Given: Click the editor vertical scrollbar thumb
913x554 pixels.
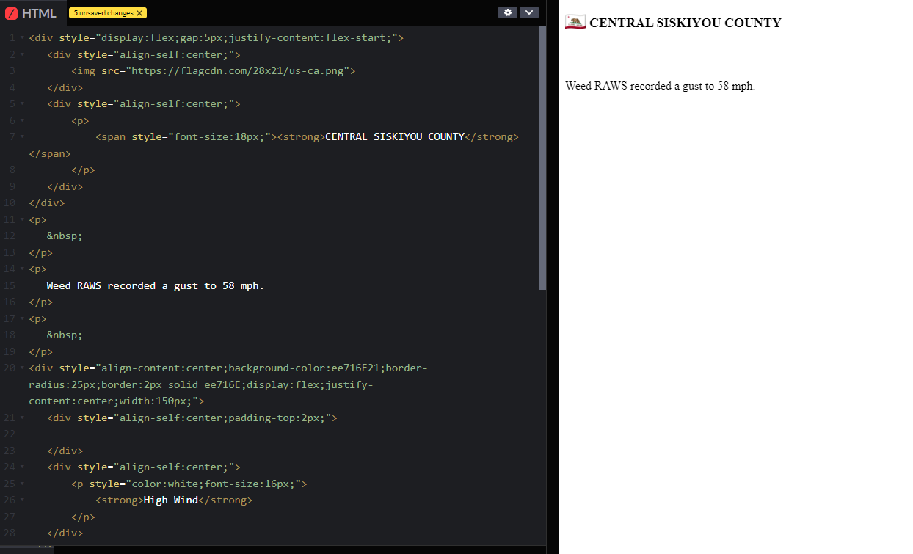Looking at the screenshot, I should 542,158.
